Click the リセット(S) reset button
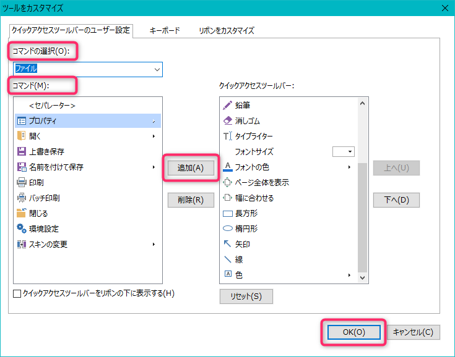 (x=246, y=296)
